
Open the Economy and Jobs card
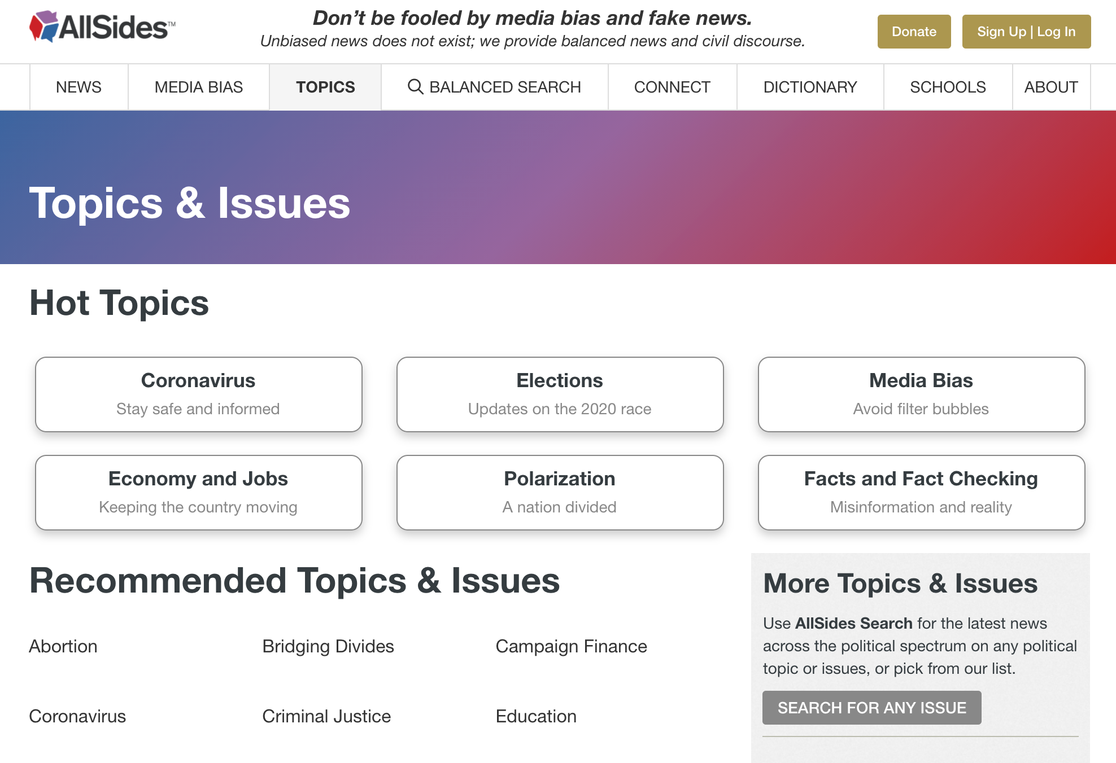(x=198, y=492)
